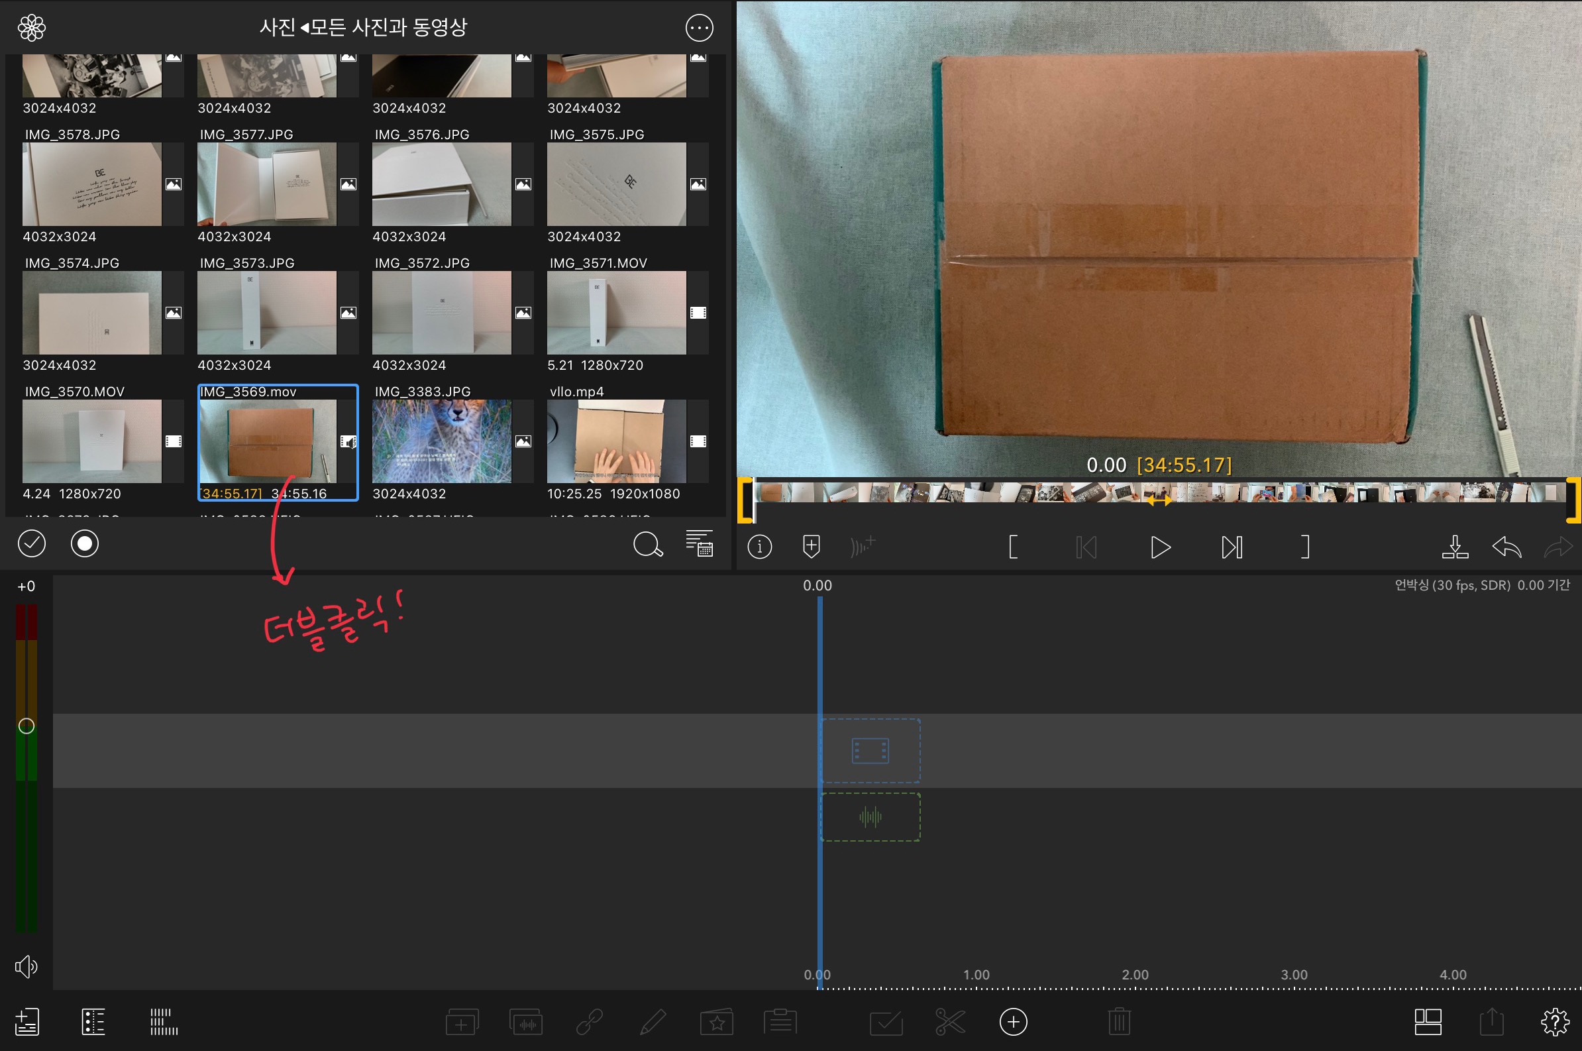This screenshot has height=1051, width=1582.
Task: Open source picker flower Photos icon
Action: 32,28
